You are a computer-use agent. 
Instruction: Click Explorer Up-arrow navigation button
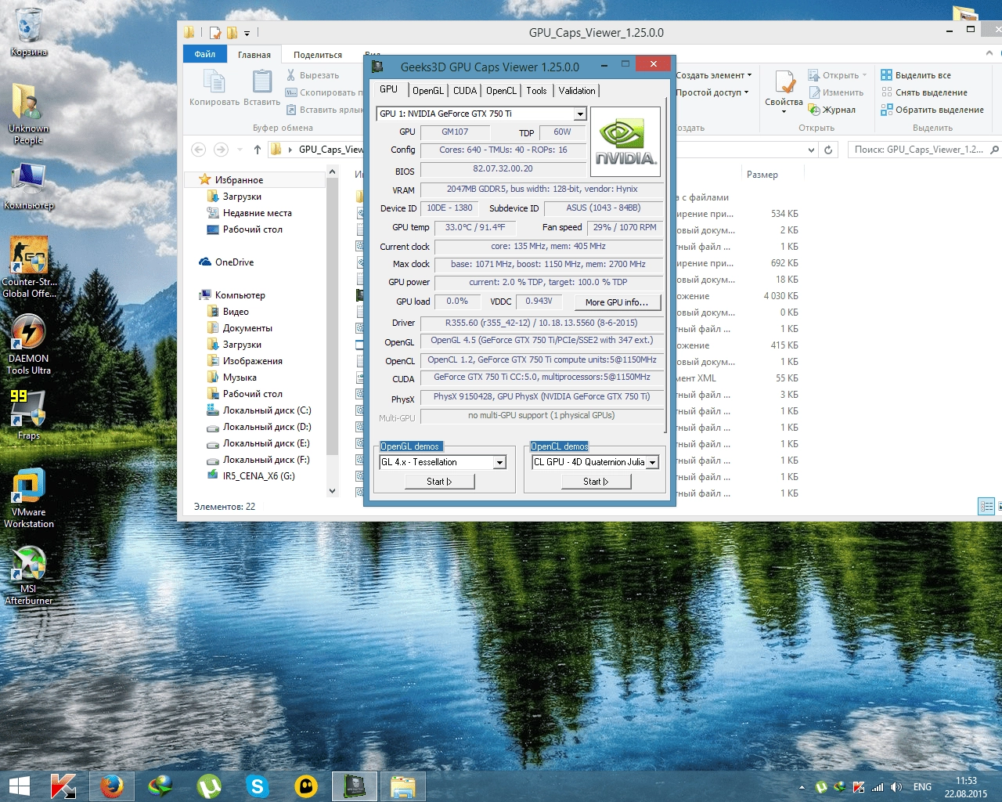point(257,149)
